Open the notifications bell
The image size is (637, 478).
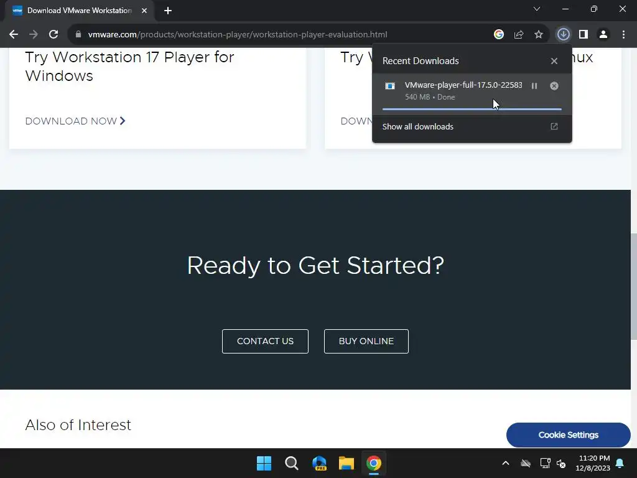pos(620,463)
